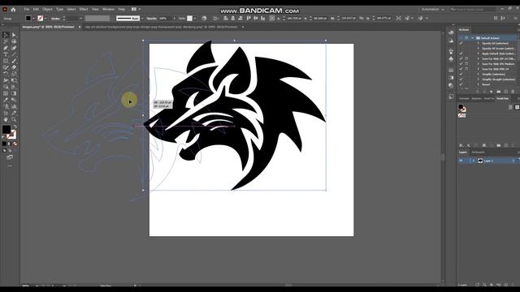
Task: Select the Paintbrush tool
Action: coord(14,61)
